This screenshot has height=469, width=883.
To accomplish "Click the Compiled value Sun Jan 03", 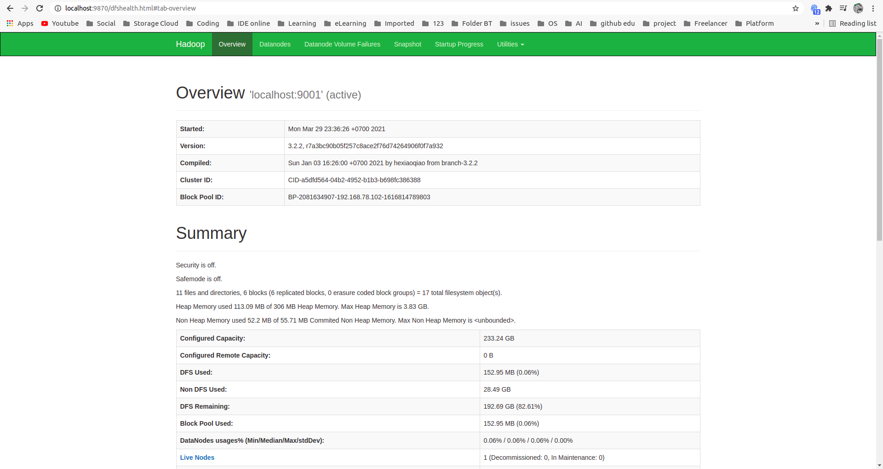I will [x=383, y=163].
